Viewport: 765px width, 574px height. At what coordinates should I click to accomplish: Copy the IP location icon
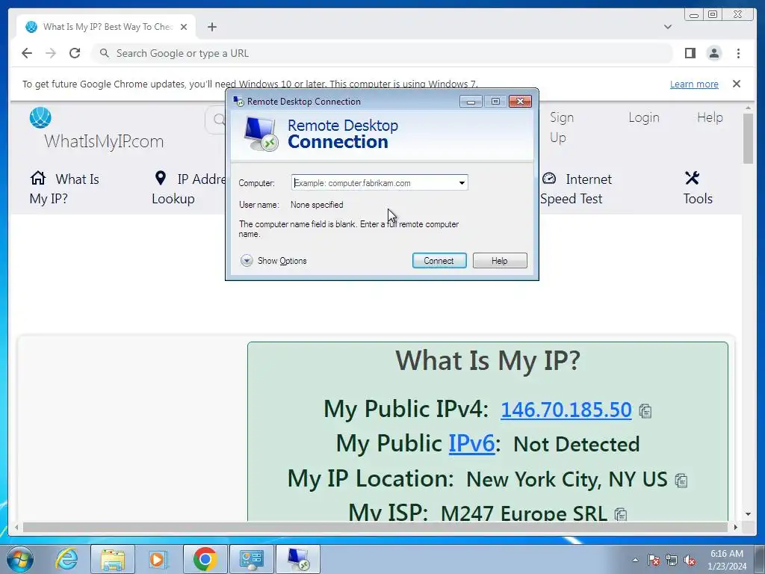coord(681,481)
